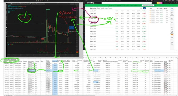Select the May 17, 2021 price row
Screen dimensions: 178x96
[x=118, y=44]
